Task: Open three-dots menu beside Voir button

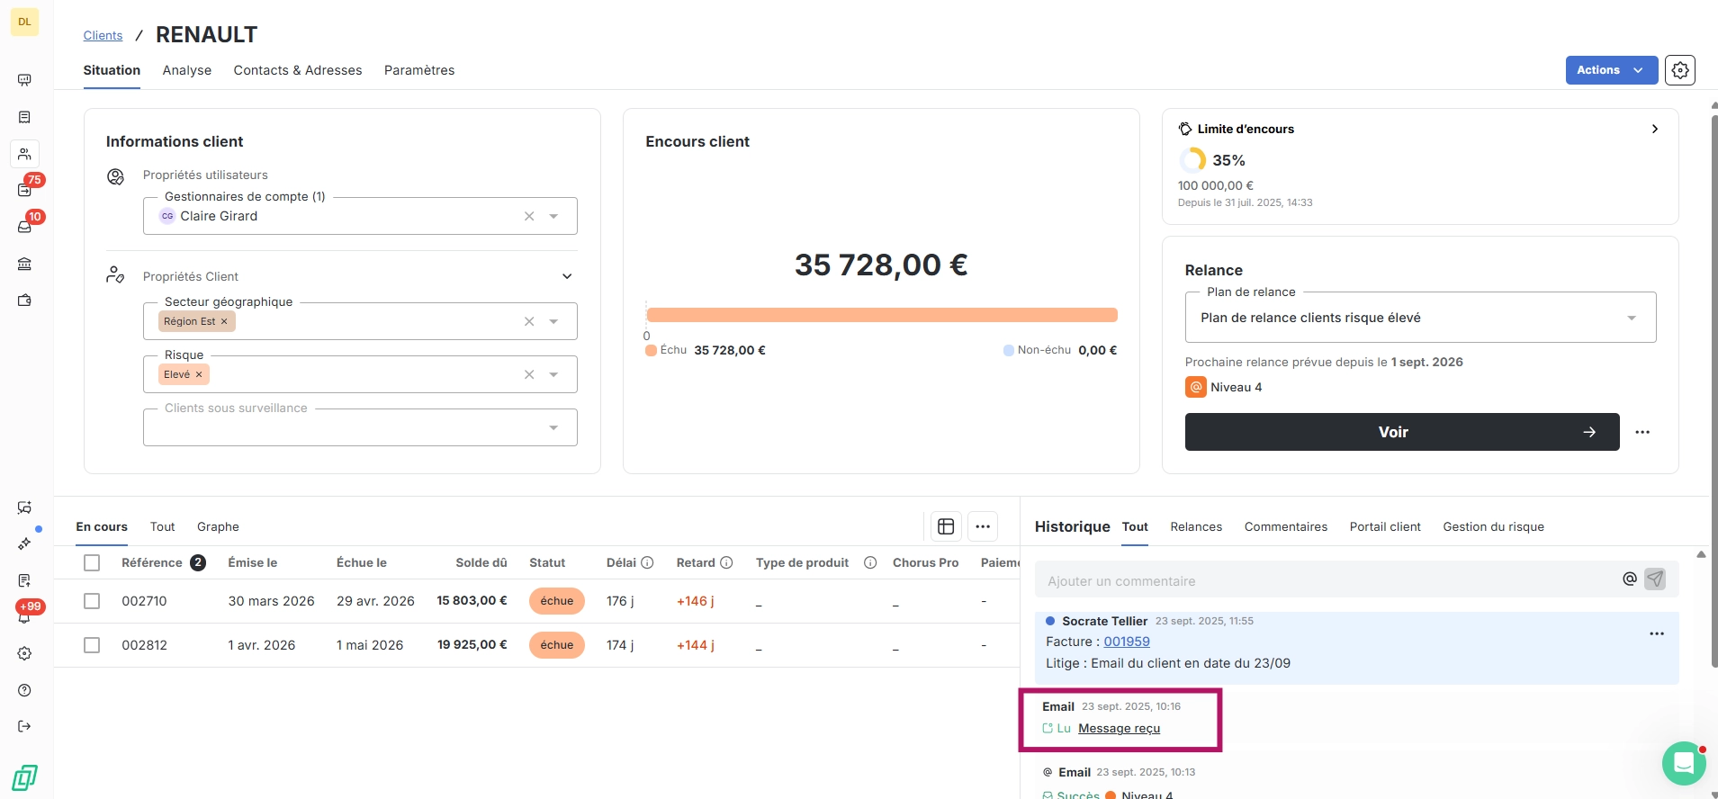Action: pyautogui.click(x=1642, y=432)
